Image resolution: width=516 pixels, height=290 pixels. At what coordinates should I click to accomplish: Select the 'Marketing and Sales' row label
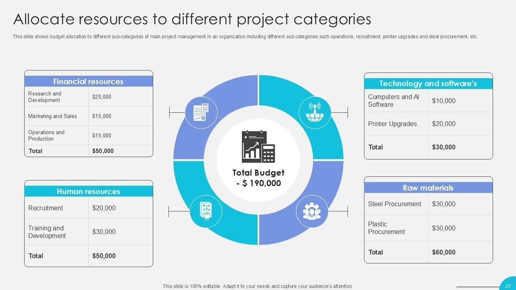coord(52,116)
